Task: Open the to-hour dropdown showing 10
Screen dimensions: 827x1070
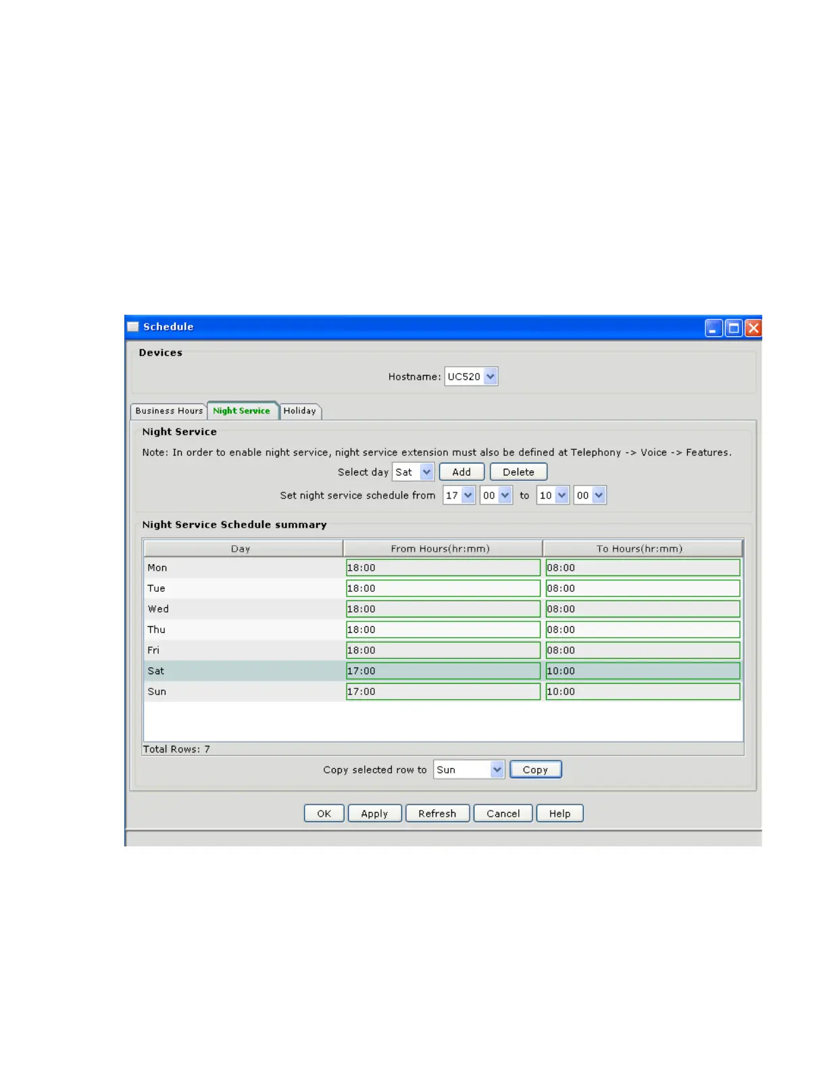Action: point(553,495)
